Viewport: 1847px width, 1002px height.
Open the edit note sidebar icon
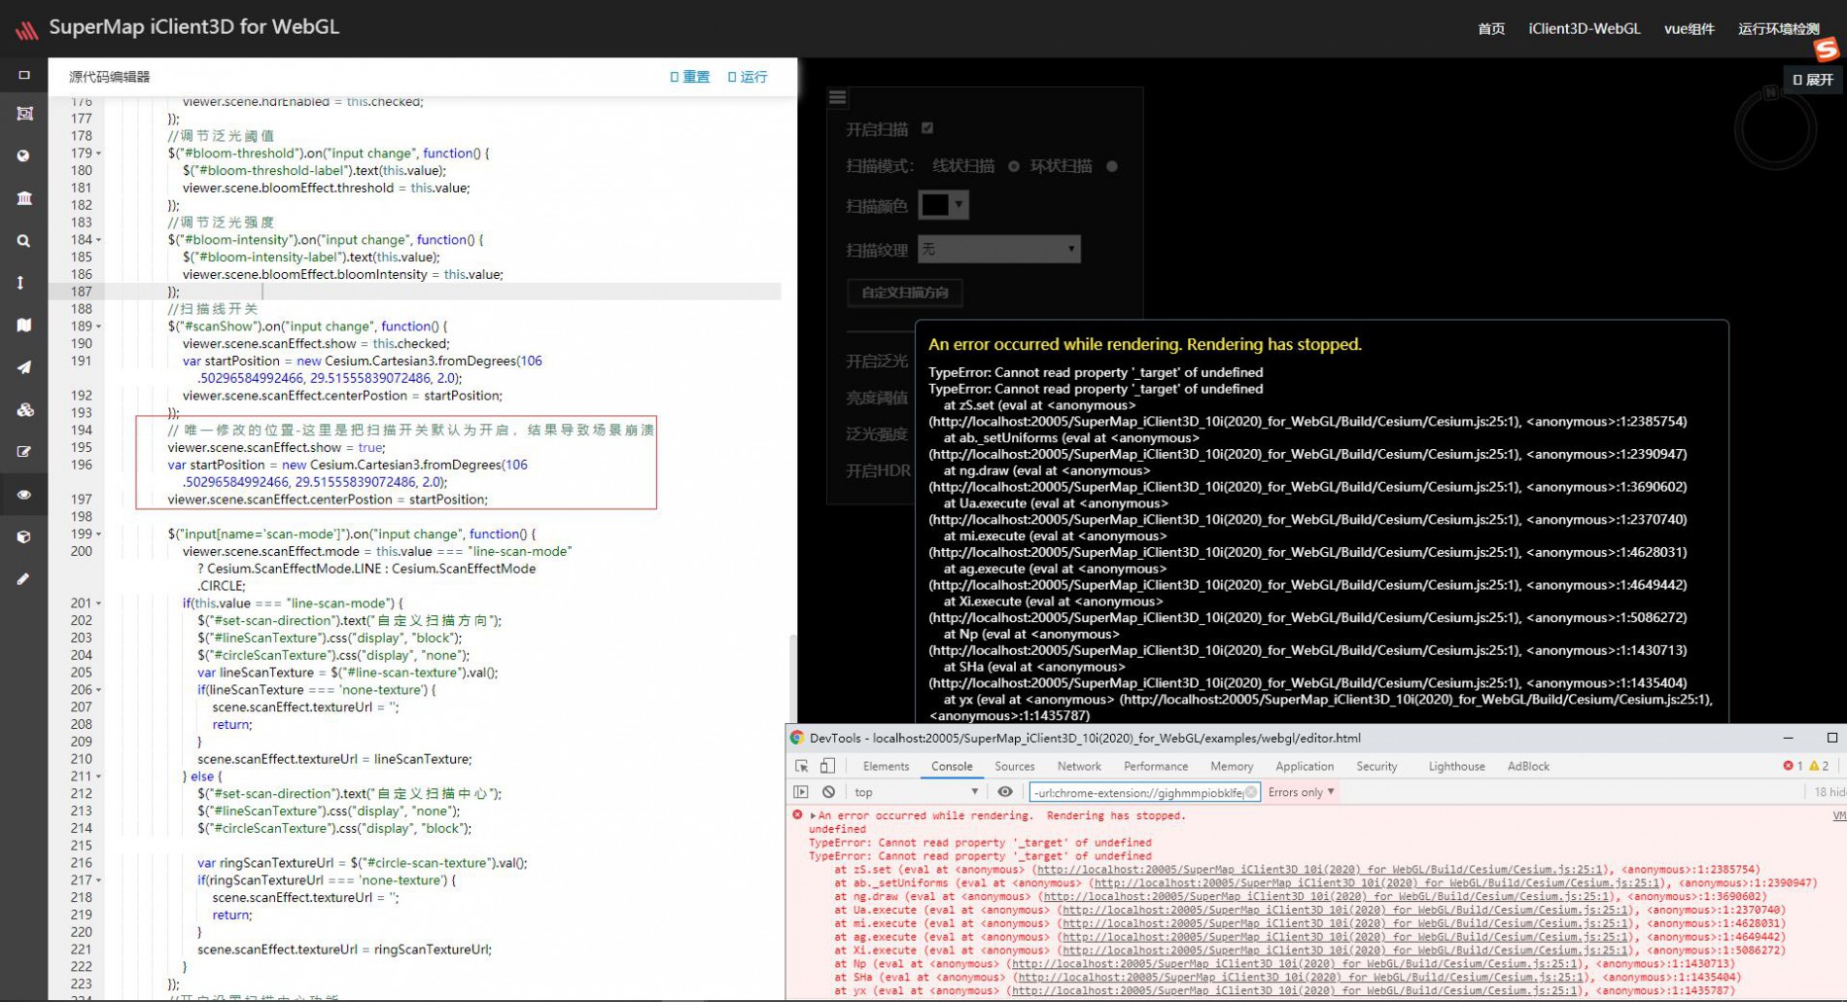pyautogui.click(x=24, y=452)
